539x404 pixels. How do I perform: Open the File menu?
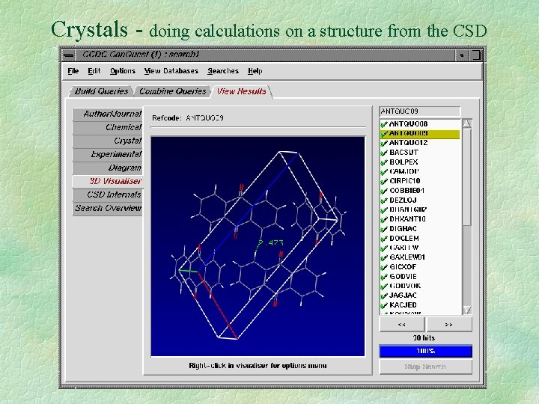click(73, 71)
